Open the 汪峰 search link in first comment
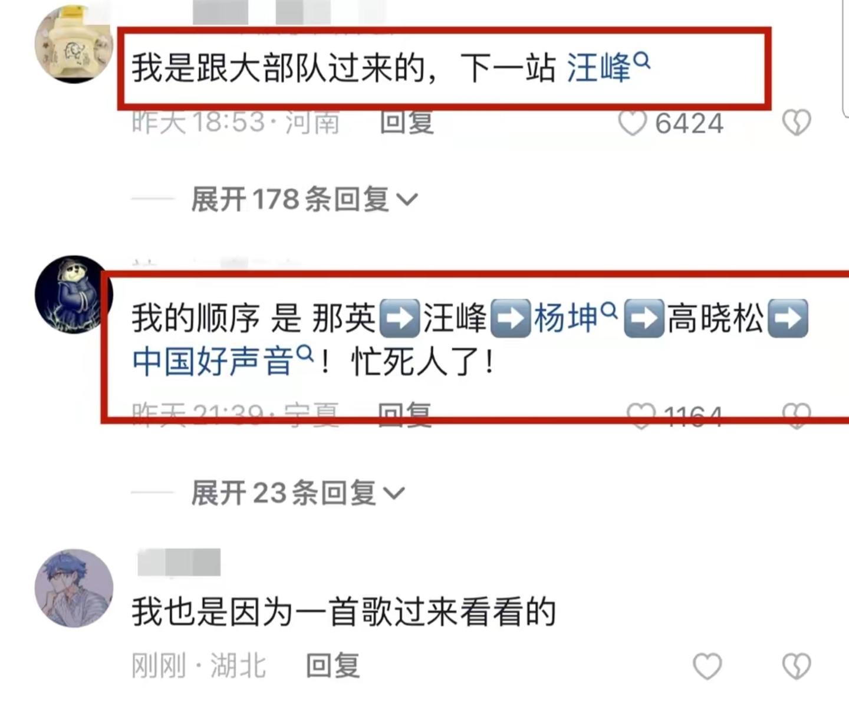 click(599, 67)
